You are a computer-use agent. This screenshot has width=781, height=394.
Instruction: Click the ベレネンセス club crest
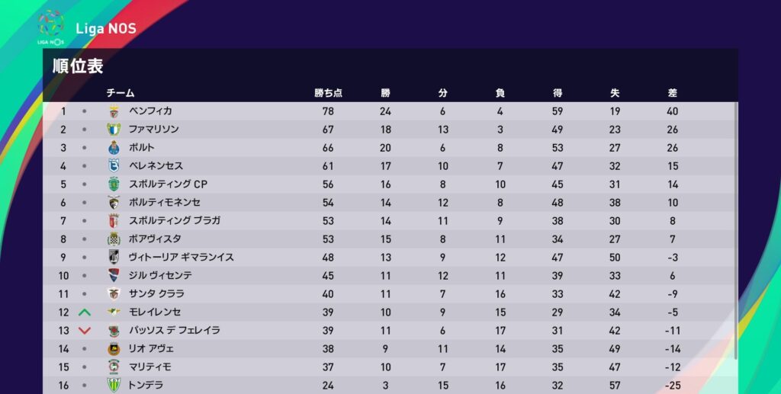point(114,166)
